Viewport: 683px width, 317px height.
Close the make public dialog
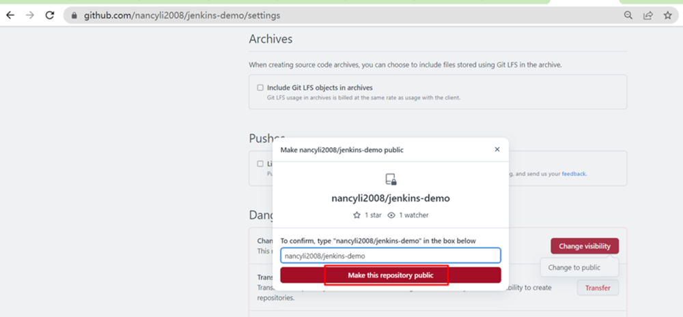tap(497, 149)
